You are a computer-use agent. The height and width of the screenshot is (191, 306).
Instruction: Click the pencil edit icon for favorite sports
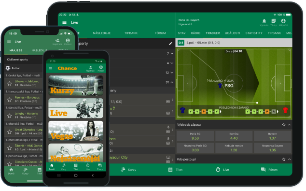pyautogui.click(x=170, y=44)
